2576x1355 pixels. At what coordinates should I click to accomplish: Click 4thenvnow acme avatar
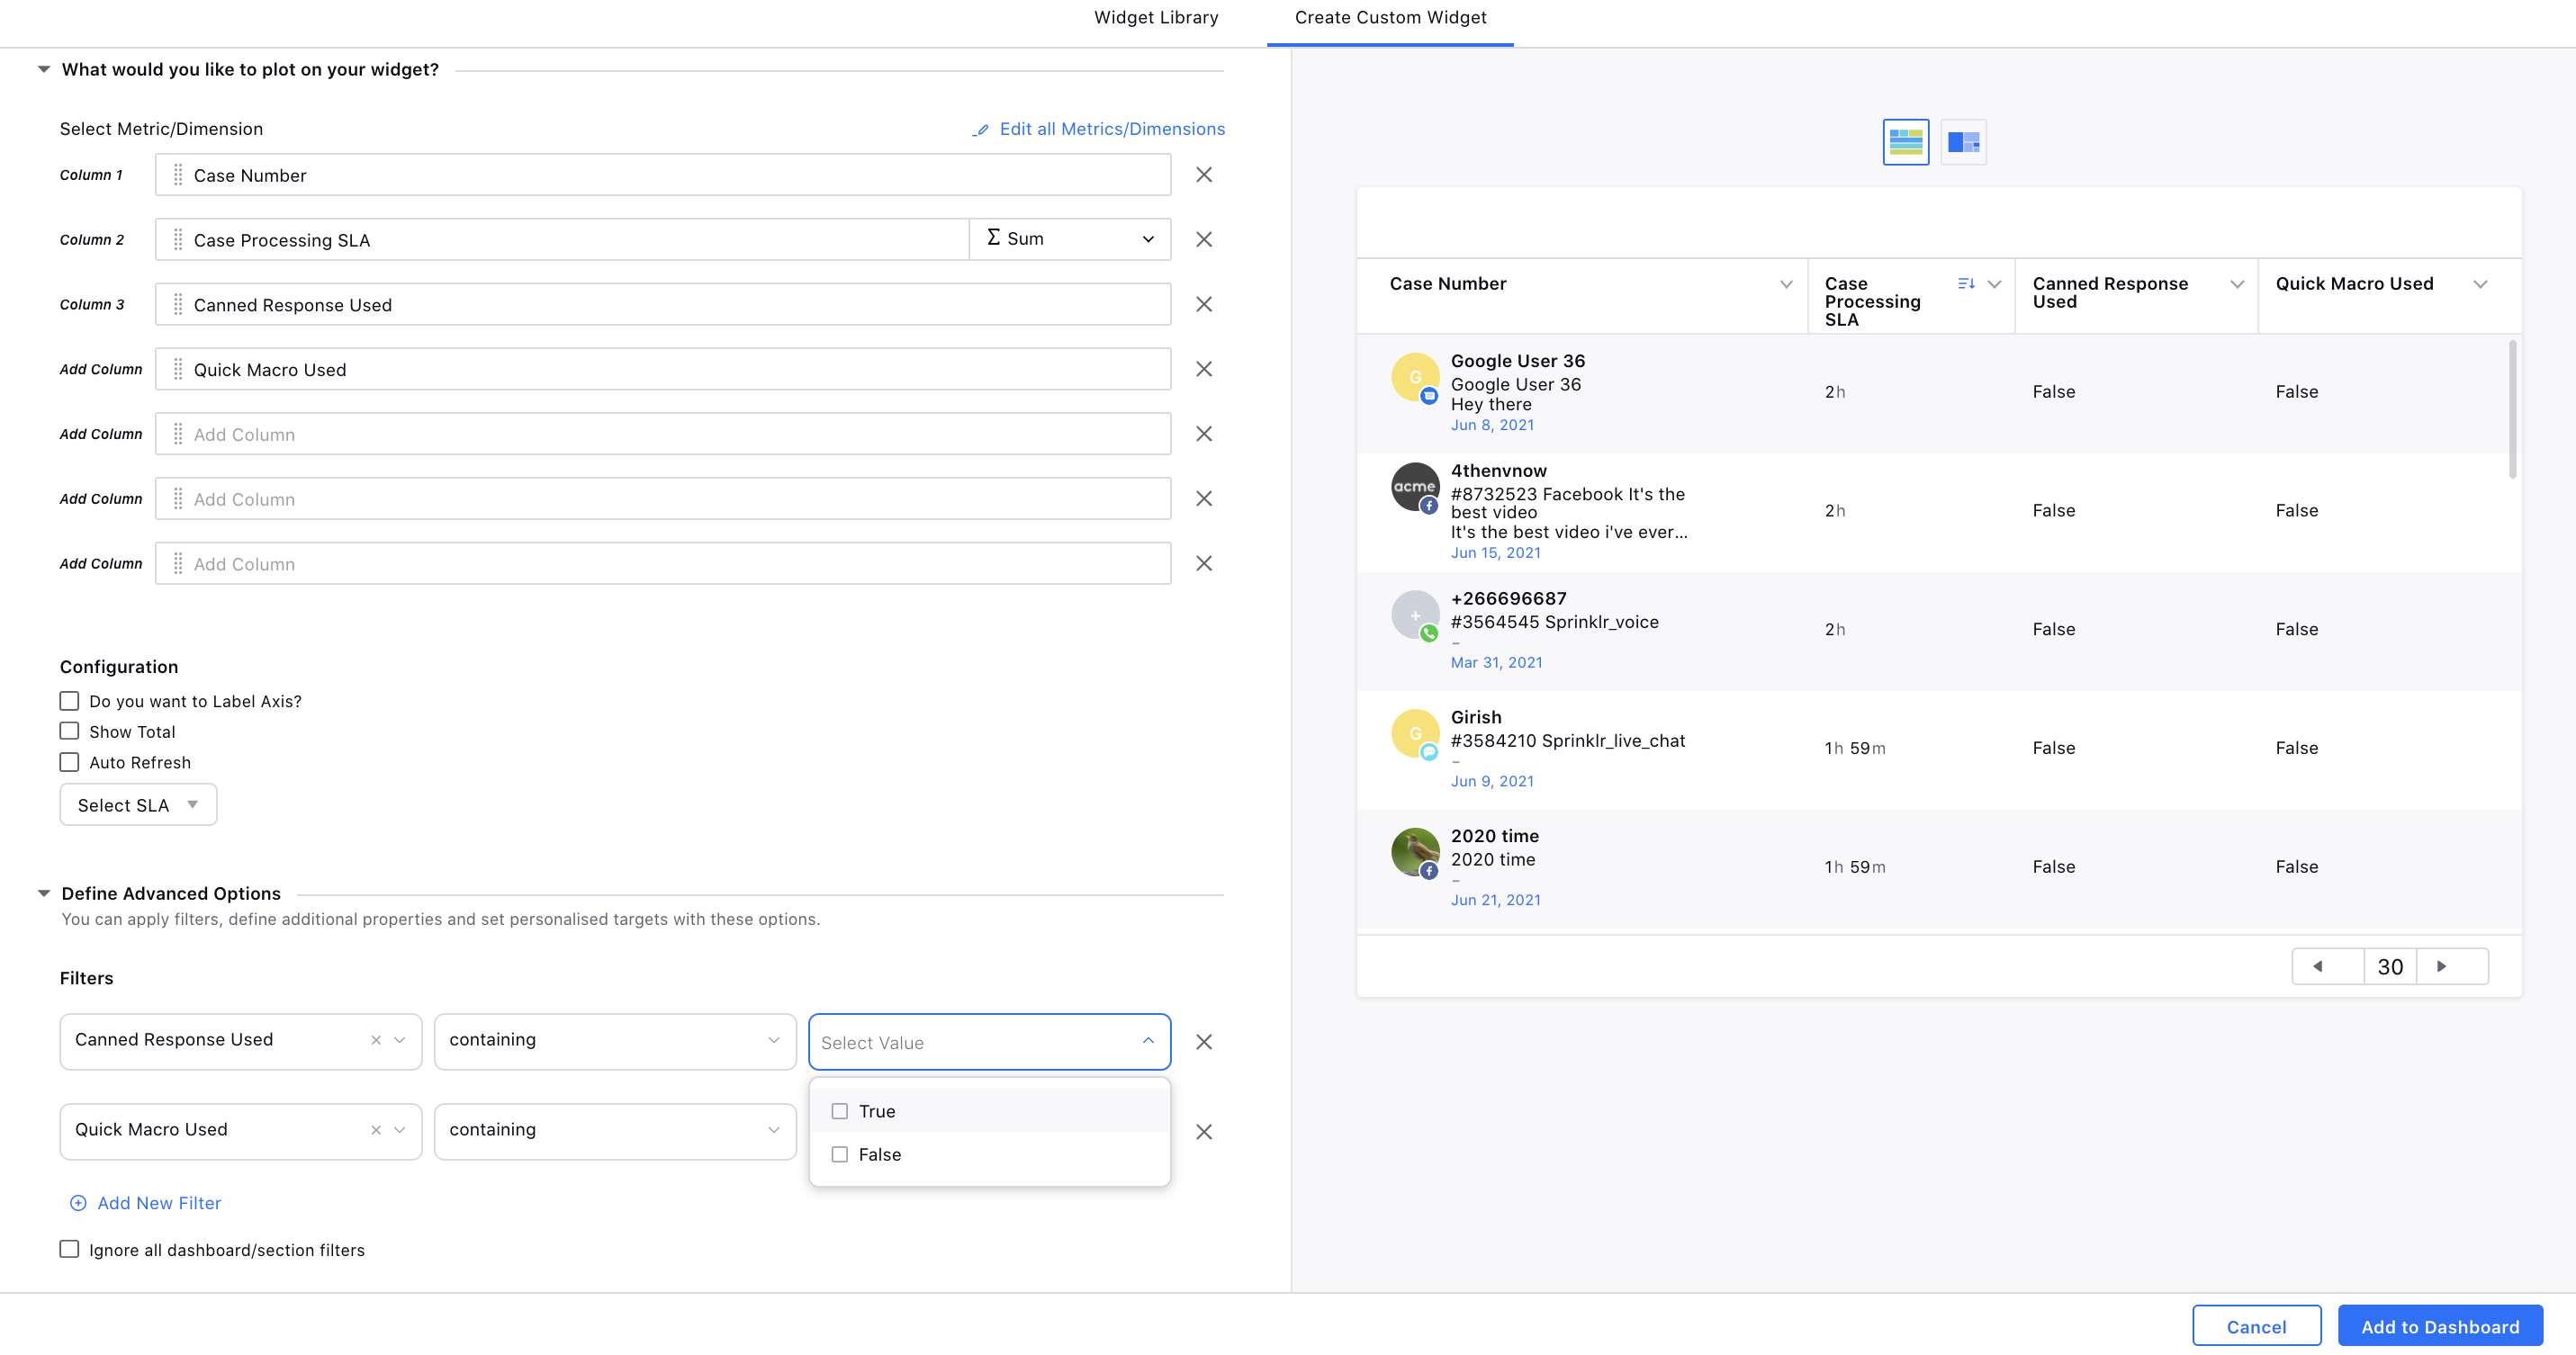[x=1415, y=488]
